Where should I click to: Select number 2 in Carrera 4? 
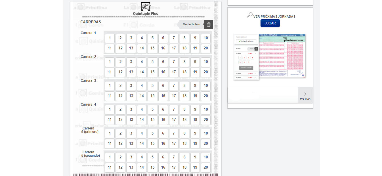point(121,110)
